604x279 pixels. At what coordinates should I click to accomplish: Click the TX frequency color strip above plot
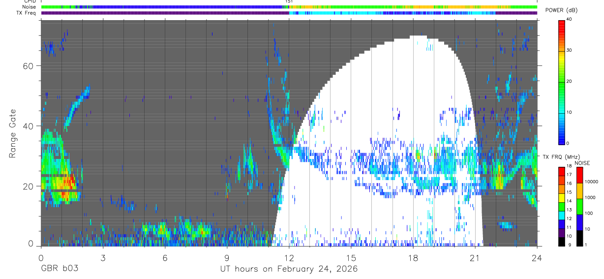point(289,13)
